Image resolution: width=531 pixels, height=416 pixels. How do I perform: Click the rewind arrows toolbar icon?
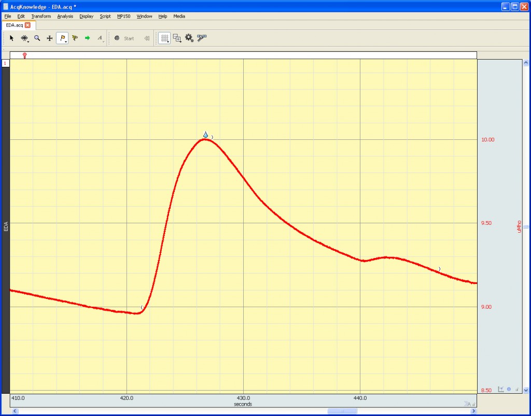147,38
